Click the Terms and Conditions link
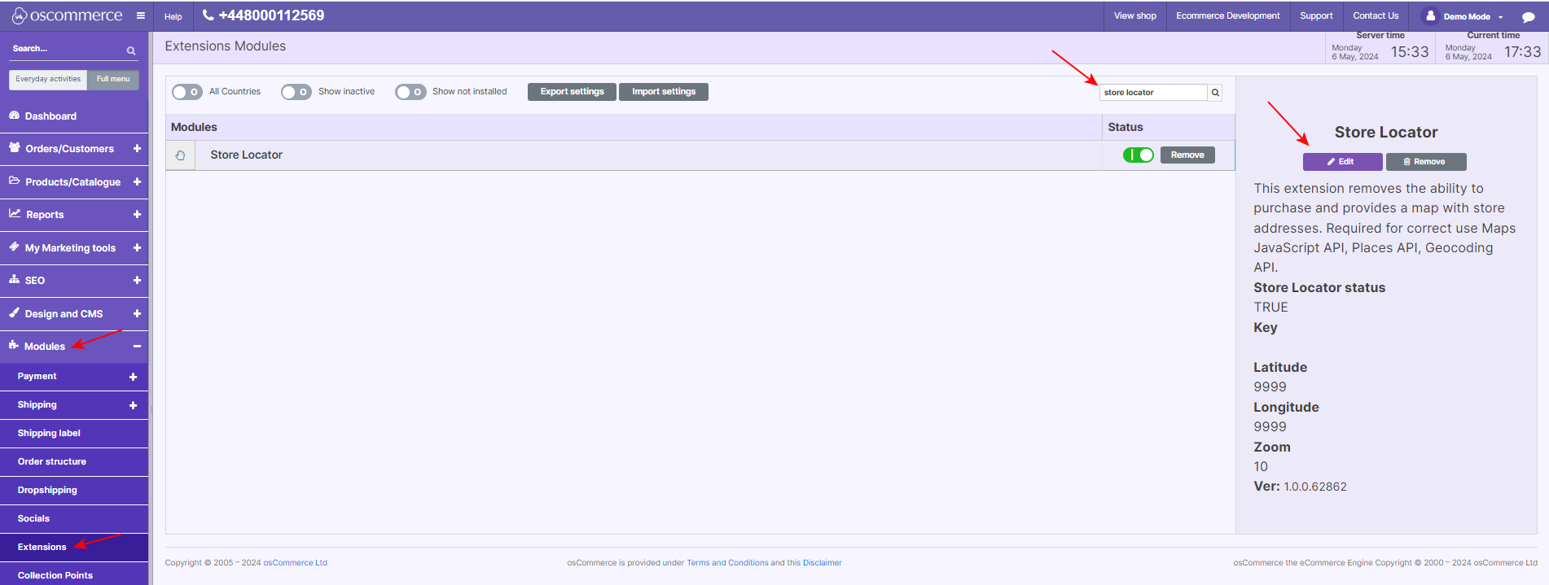The image size is (1549, 585). tap(727, 563)
